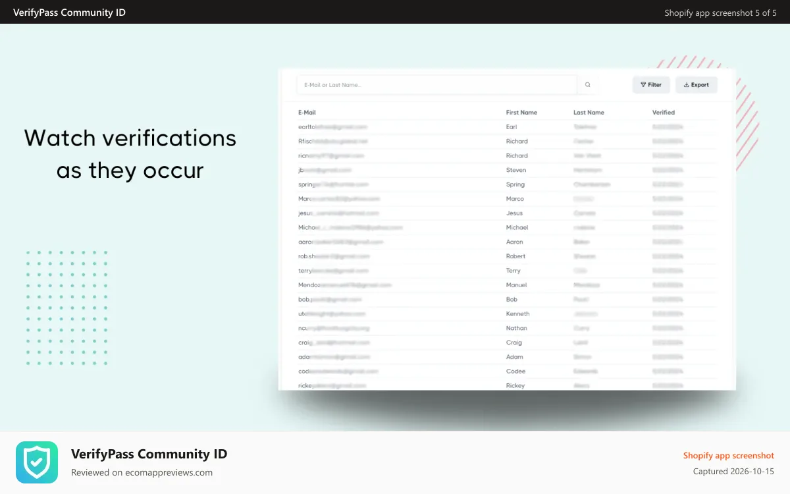The height and width of the screenshot is (494, 790).
Task: Select first name Craig in the table
Action: [x=514, y=343]
